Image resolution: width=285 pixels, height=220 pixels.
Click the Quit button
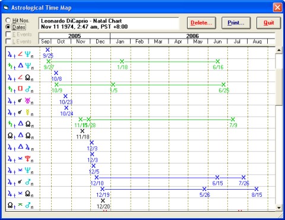(x=268, y=23)
